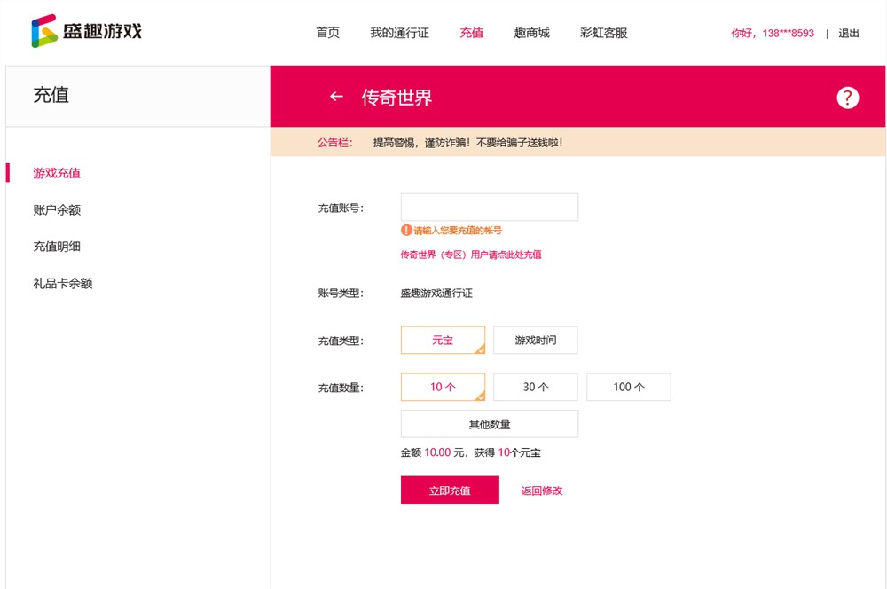Open 账户余额 in the sidebar
This screenshot has height=589, width=887.
pyautogui.click(x=57, y=210)
